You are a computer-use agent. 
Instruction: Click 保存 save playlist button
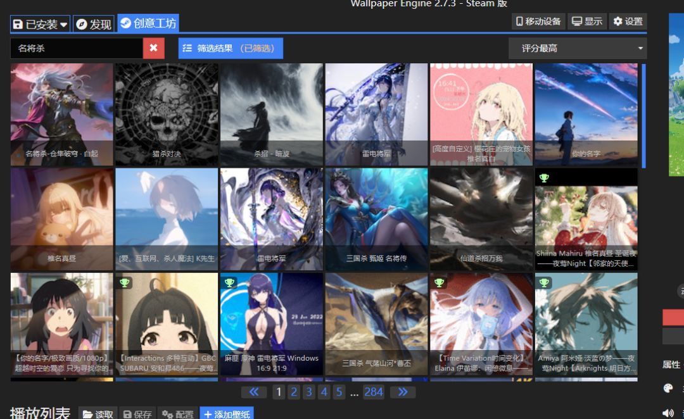pos(137,413)
